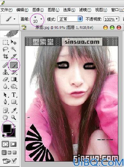Switch to Standard editing mode
This screenshot has height=167, width=124.
5,144
